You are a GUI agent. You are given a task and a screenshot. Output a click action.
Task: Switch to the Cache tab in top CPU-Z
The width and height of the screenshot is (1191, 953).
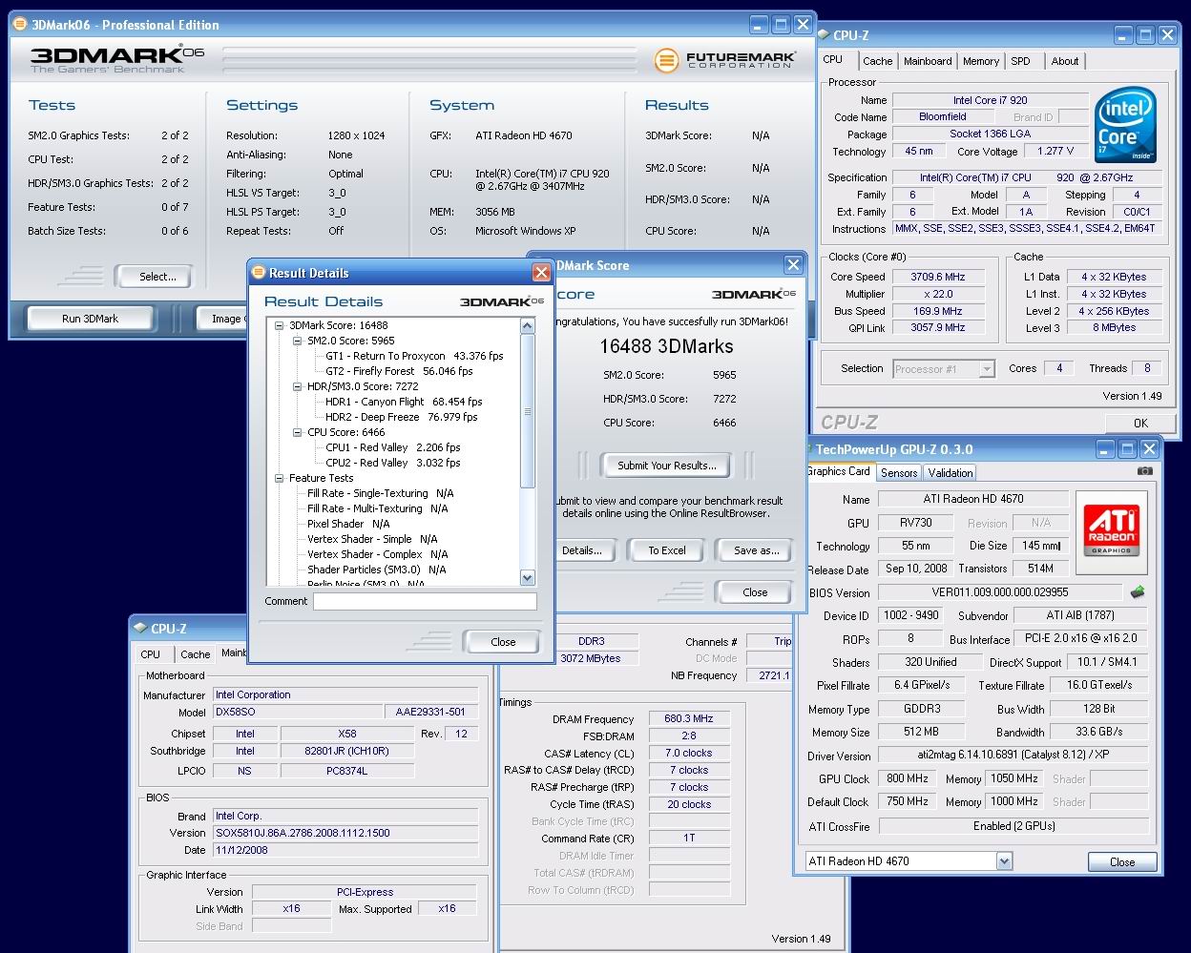[877, 61]
